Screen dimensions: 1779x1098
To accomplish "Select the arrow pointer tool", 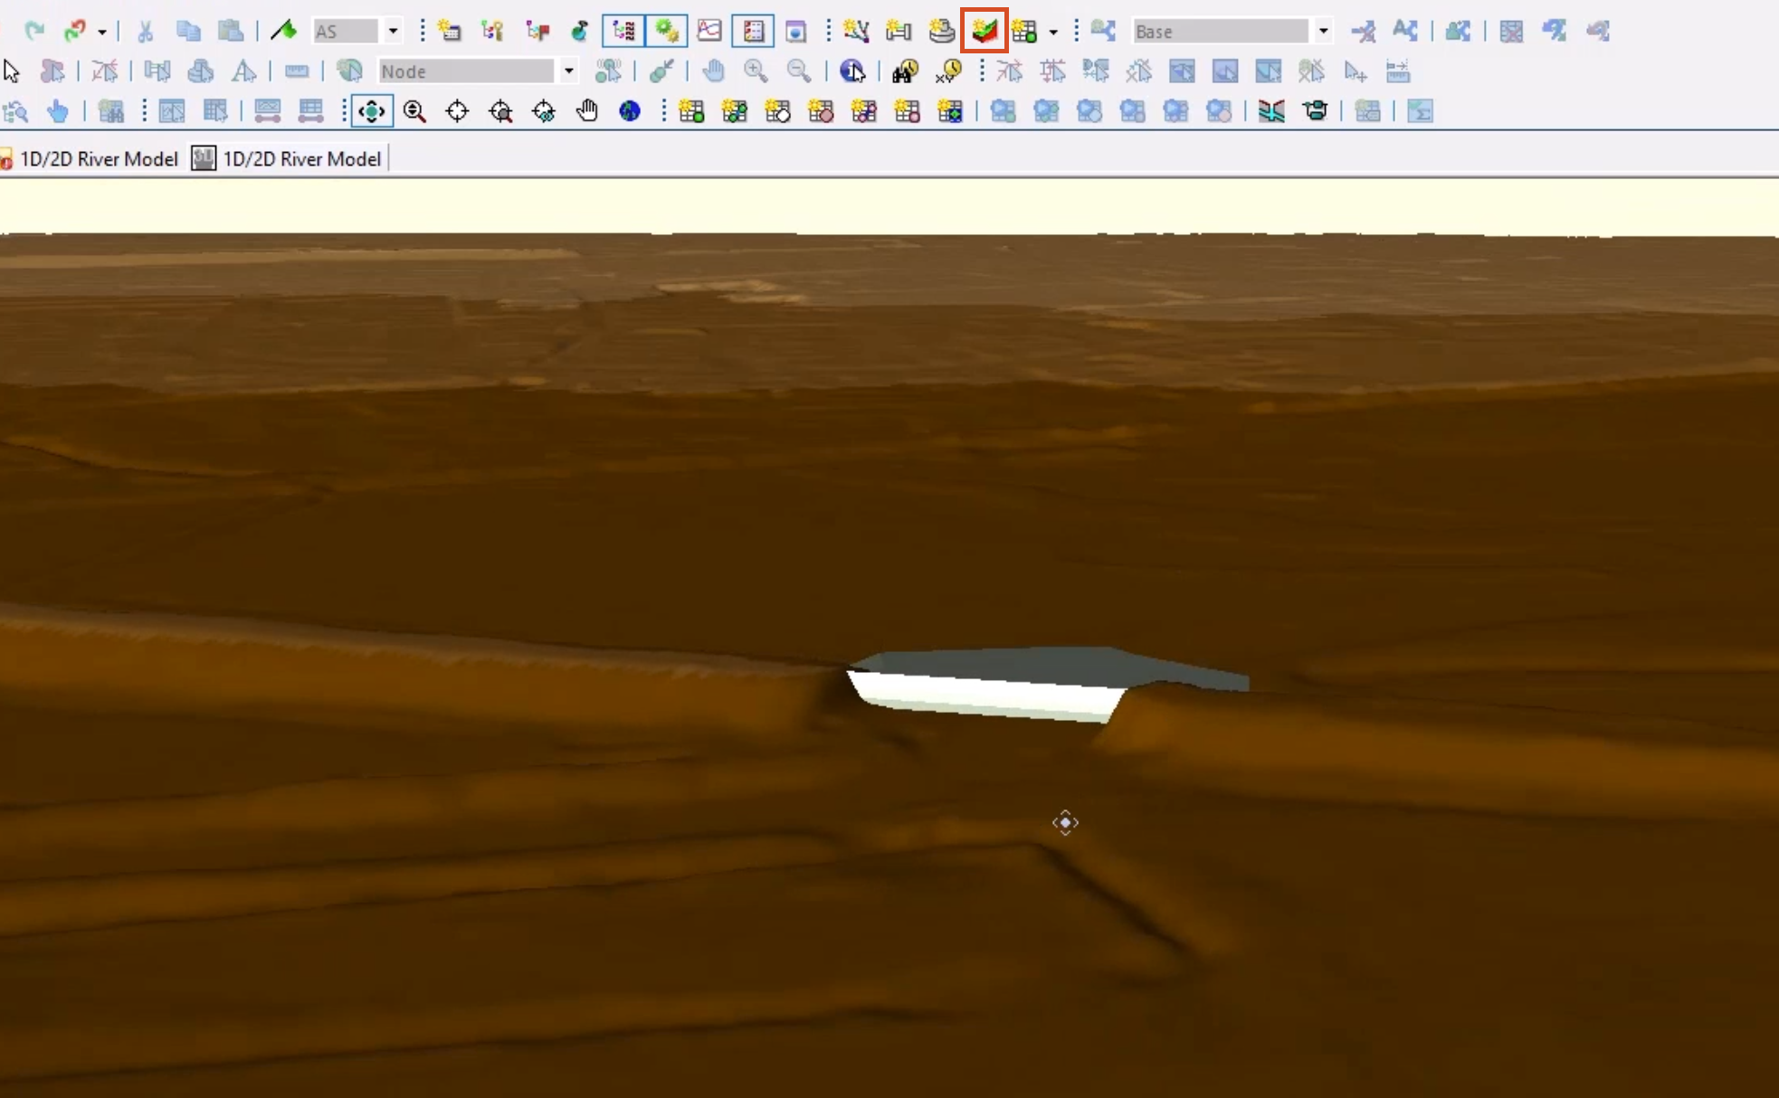I will pyautogui.click(x=12, y=71).
